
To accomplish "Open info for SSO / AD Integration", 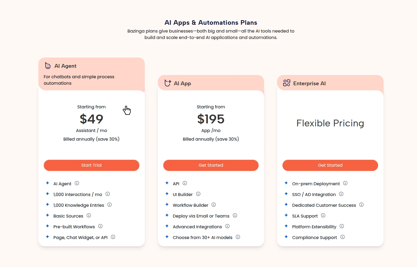I will pyautogui.click(x=341, y=194).
